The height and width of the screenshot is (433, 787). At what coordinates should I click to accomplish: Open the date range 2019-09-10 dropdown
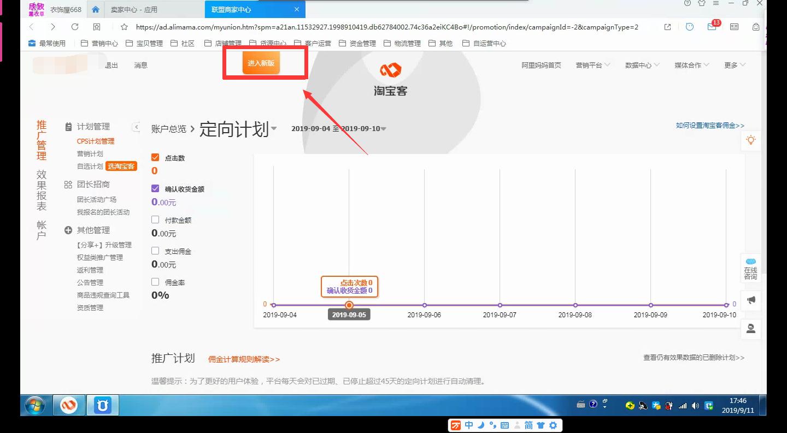(383, 128)
